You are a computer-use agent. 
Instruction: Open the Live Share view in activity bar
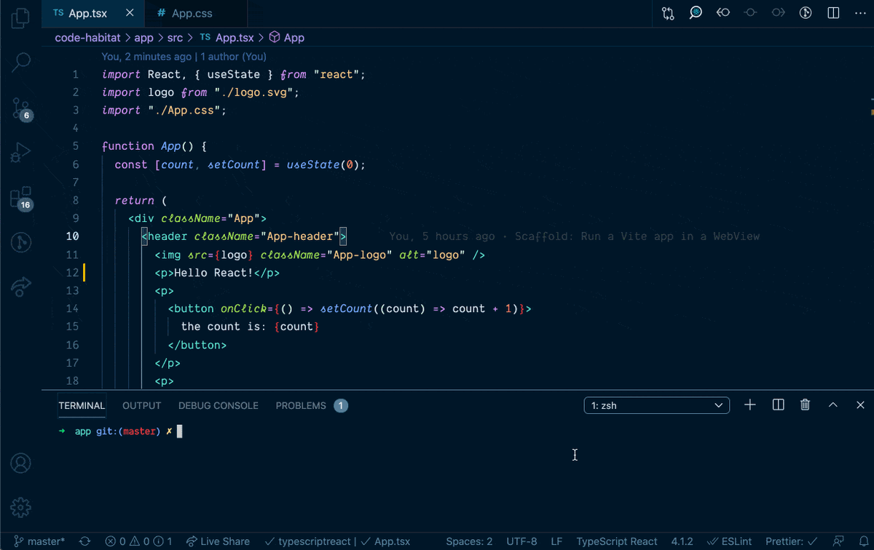(21, 287)
